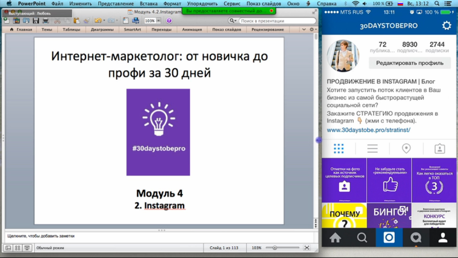Switch to Slide Sorter view button
This screenshot has height=258, width=458.
(17, 248)
